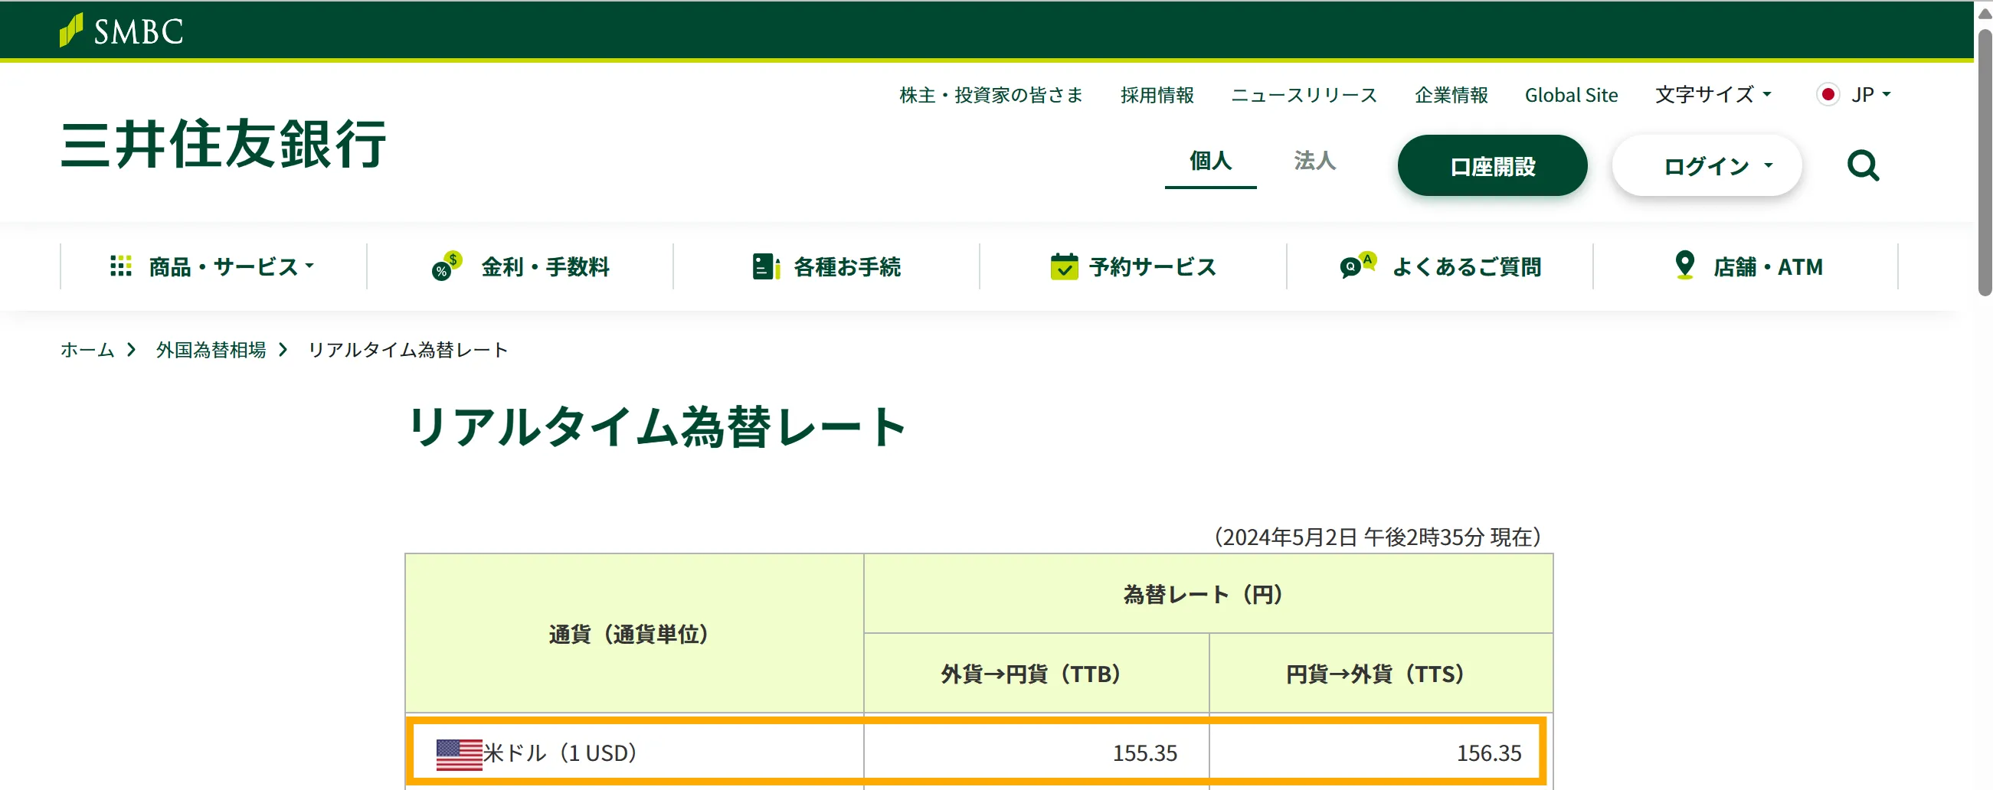Click the percent coin icon for 金利・手数料
Viewport: 1993px width, 790px height.
[x=447, y=266]
